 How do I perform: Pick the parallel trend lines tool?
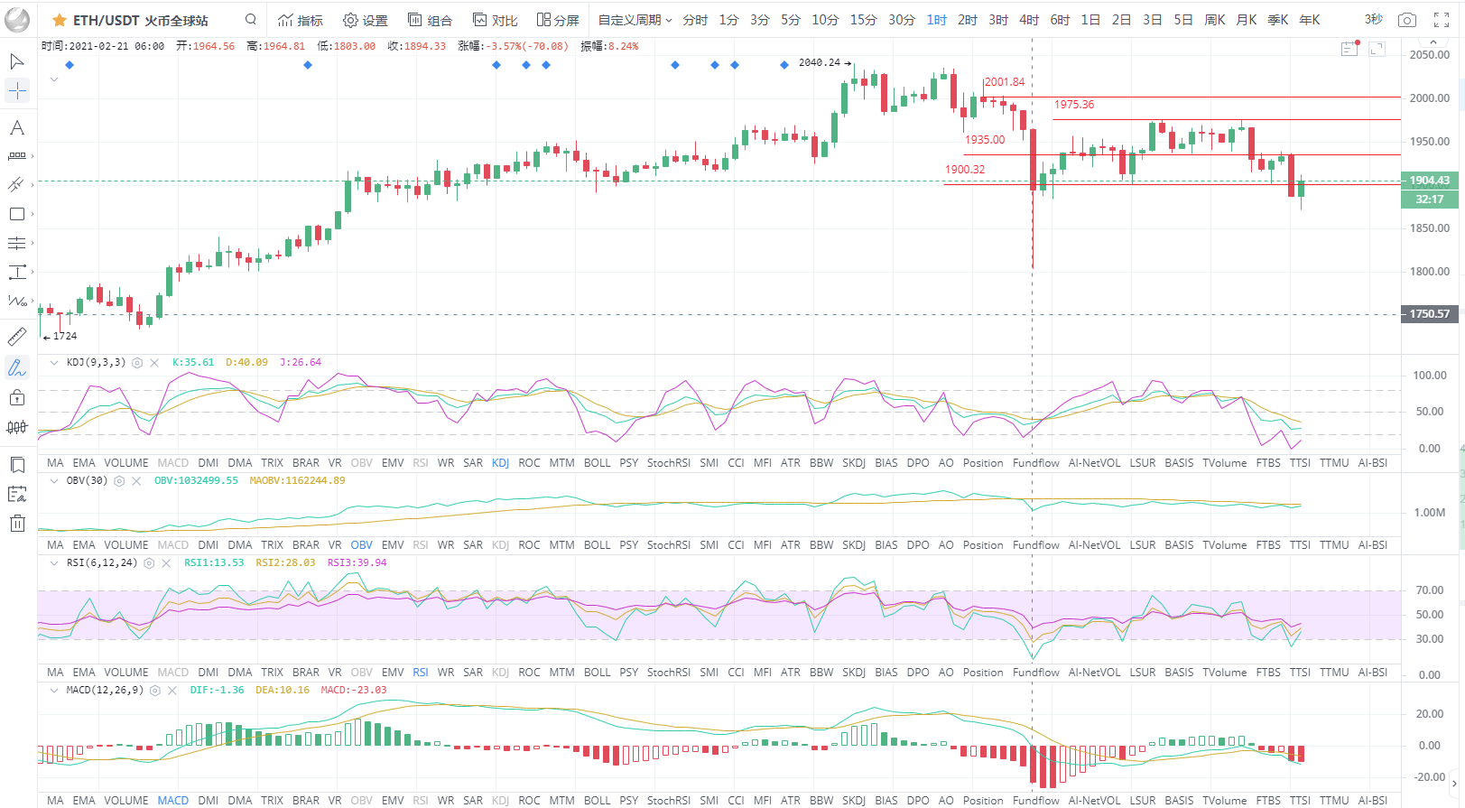[16, 184]
